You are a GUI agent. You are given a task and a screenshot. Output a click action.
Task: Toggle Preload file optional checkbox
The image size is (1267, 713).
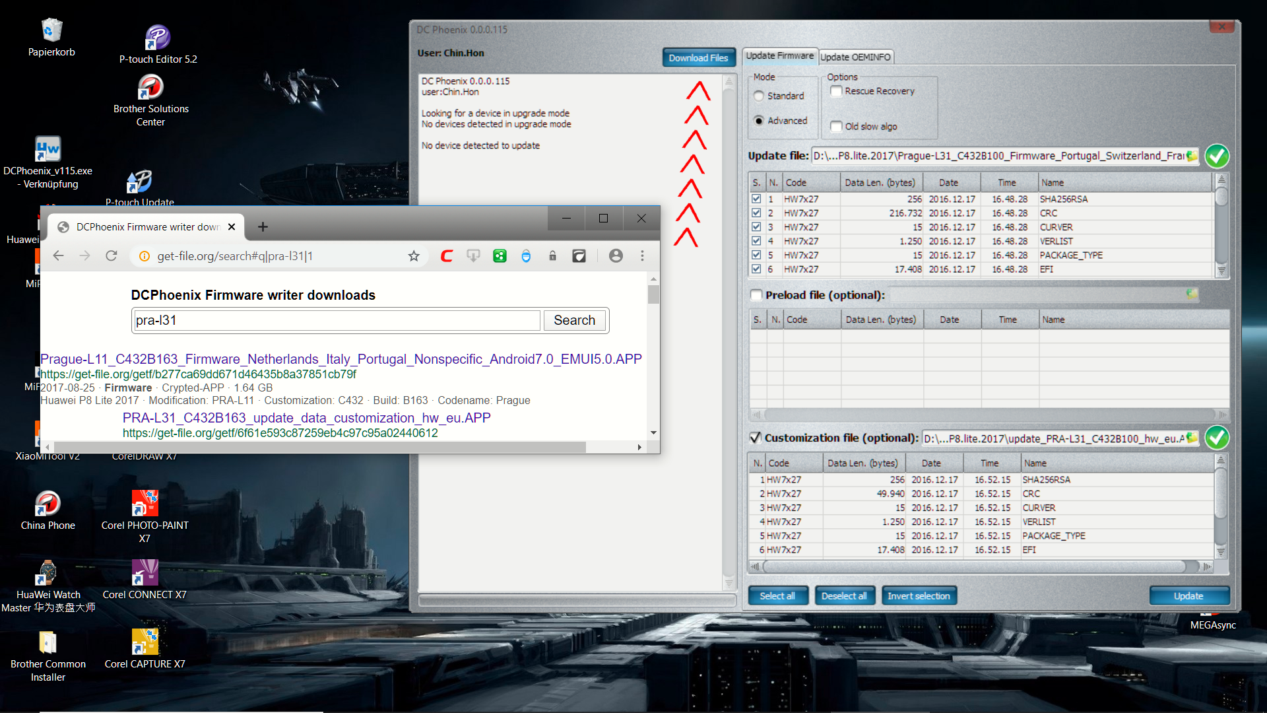[756, 295]
